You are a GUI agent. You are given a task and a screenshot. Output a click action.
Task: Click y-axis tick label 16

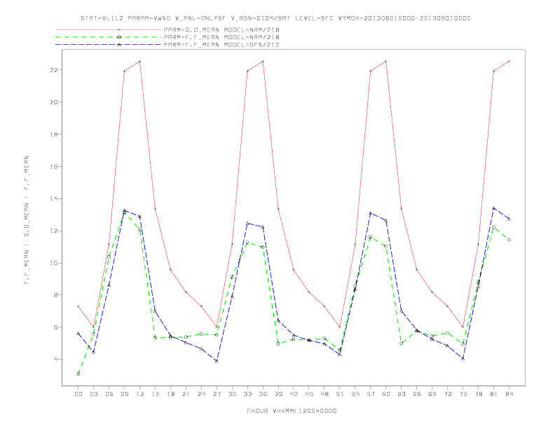coord(54,167)
